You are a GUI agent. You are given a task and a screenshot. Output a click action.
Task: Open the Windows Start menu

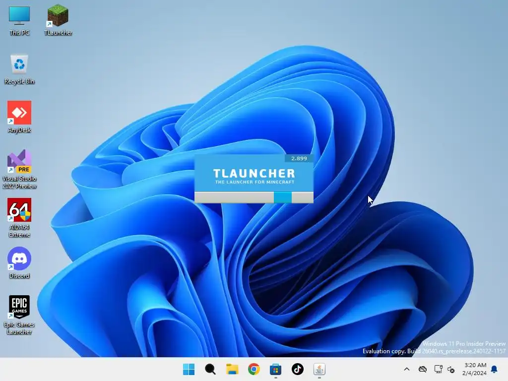pos(189,369)
